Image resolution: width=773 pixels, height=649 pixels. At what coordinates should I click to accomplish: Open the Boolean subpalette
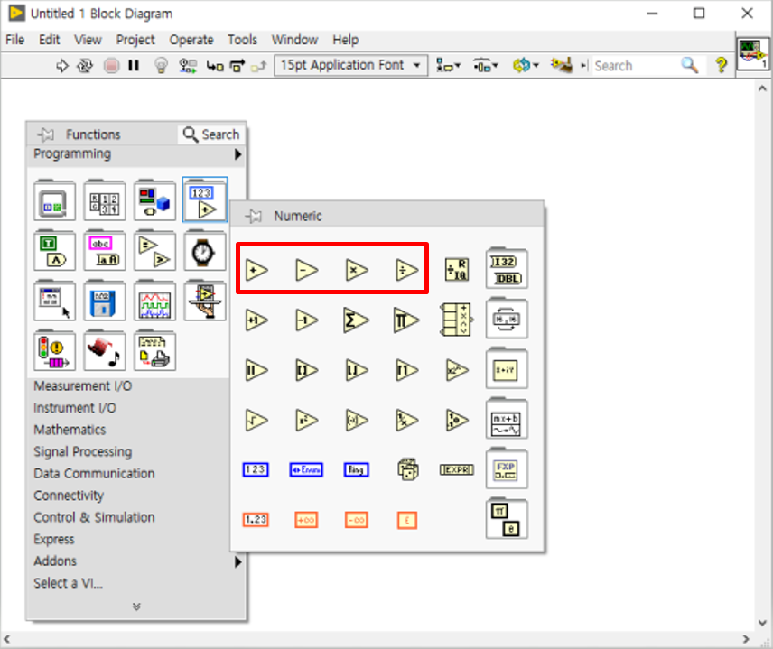point(55,250)
